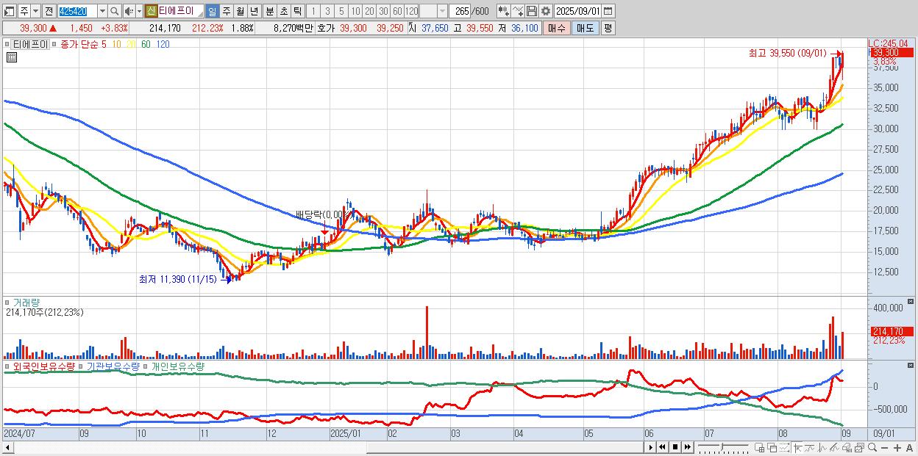This screenshot has width=918, height=456.
Task: Click the 매도 sell button
Action: [585, 28]
